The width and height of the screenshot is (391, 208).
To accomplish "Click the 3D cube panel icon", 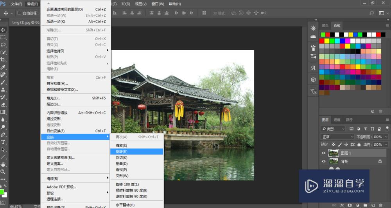I will [x=313, y=79].
